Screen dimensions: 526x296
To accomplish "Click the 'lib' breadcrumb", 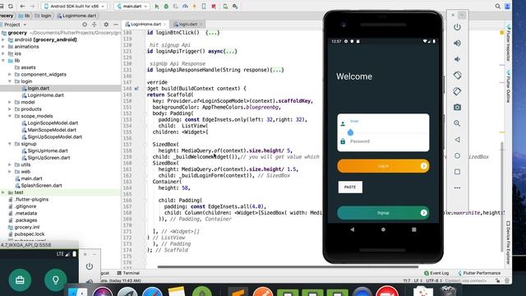I will (x=24, y=16).
